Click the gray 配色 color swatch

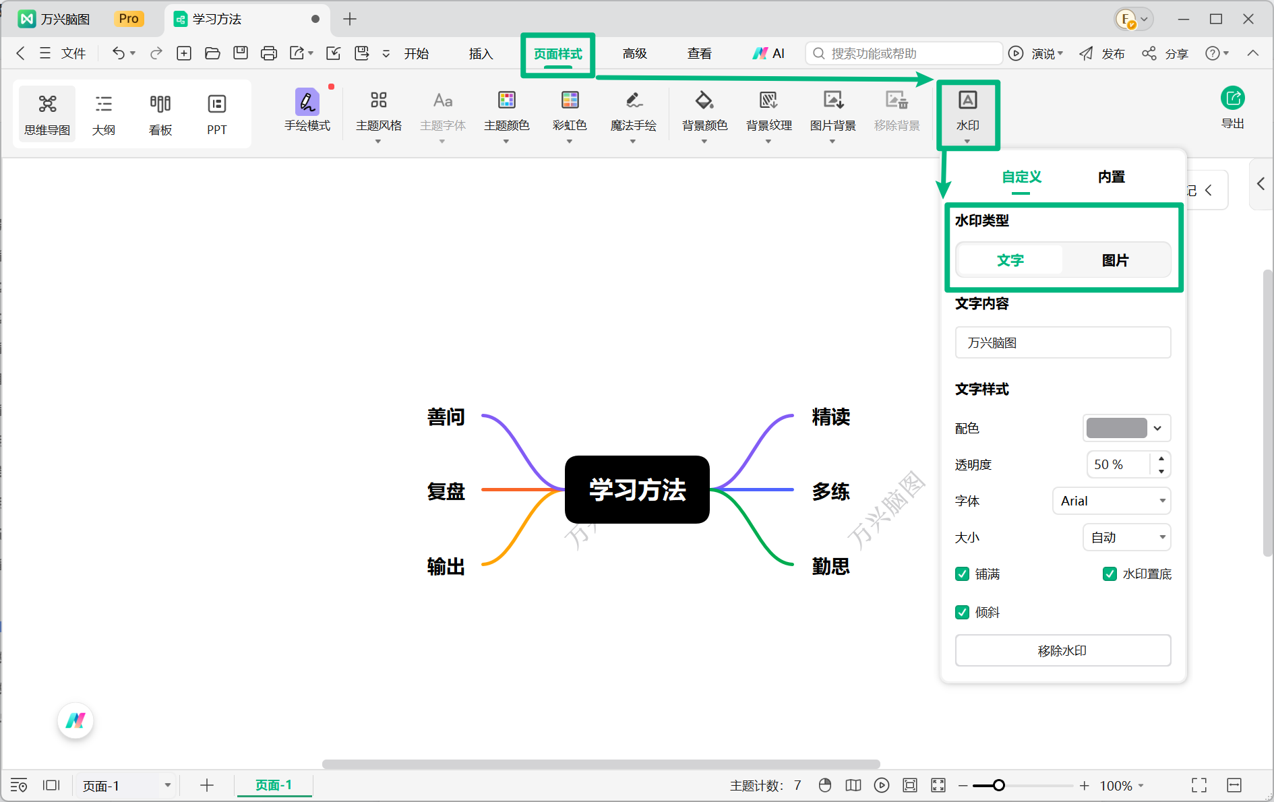coord(1116,428)
